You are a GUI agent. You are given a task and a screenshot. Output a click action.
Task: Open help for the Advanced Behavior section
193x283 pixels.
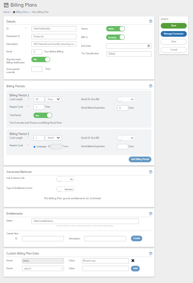pos(151,172)
